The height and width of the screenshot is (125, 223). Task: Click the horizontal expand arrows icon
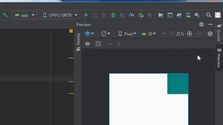click(x=110, y=44)
